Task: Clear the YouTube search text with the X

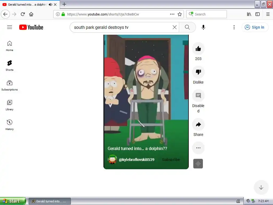Action: 174,27
